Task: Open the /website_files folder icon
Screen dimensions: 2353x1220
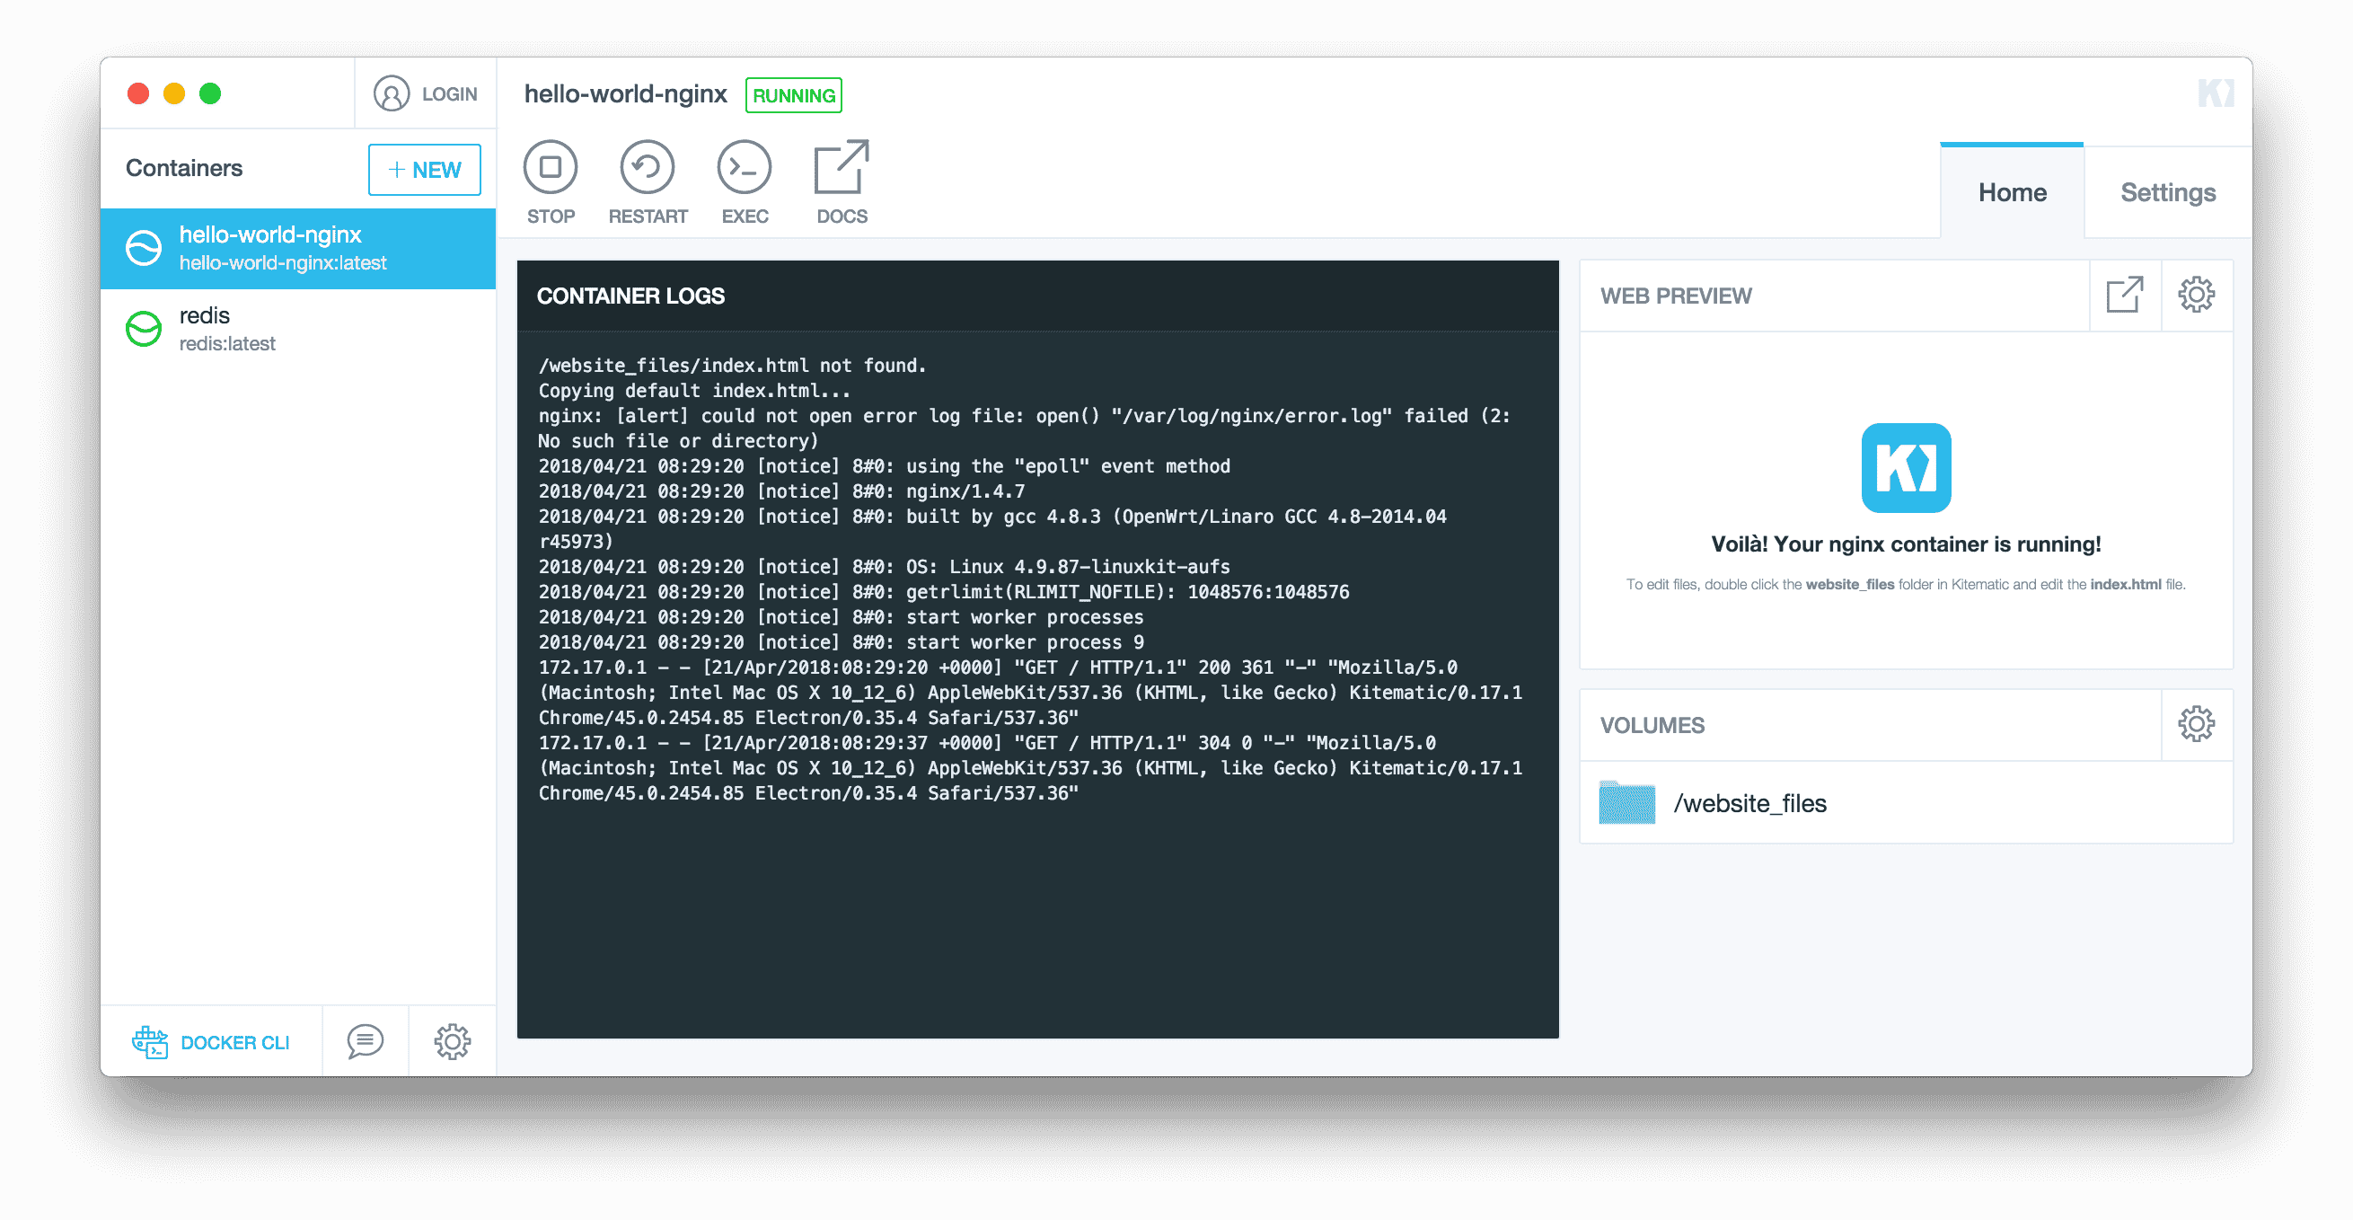Action: coord(1626,802)
